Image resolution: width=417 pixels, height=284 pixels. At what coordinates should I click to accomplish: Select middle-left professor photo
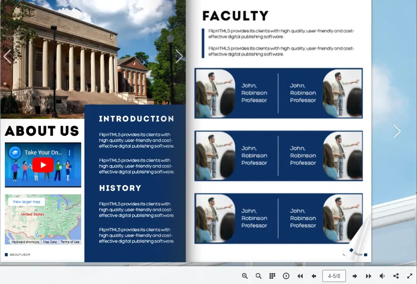click(x=215, y=156)
